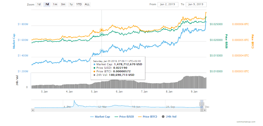Image resolution: width=263 pixels, height=126 pixels.
Task: Click the left navigator range handle
Action: [x=201, y=104]
